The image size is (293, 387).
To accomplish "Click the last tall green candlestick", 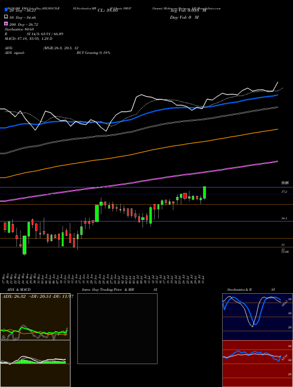I will (205, 193).
